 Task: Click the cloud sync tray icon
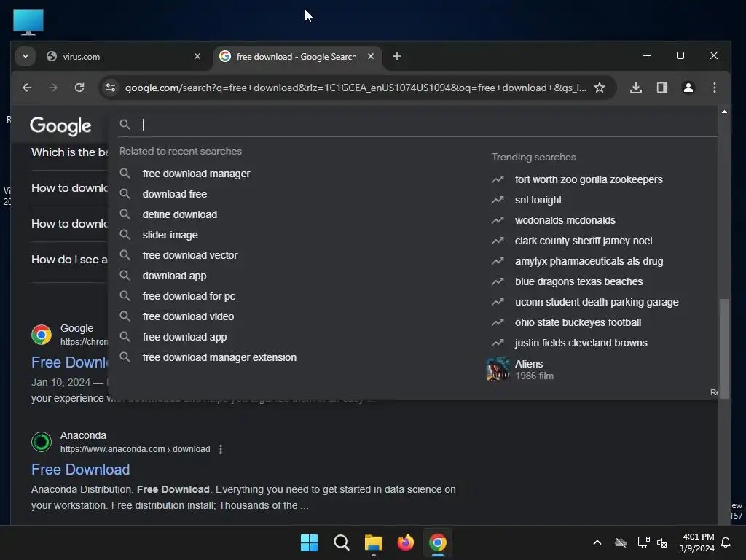tap(621, 542)
